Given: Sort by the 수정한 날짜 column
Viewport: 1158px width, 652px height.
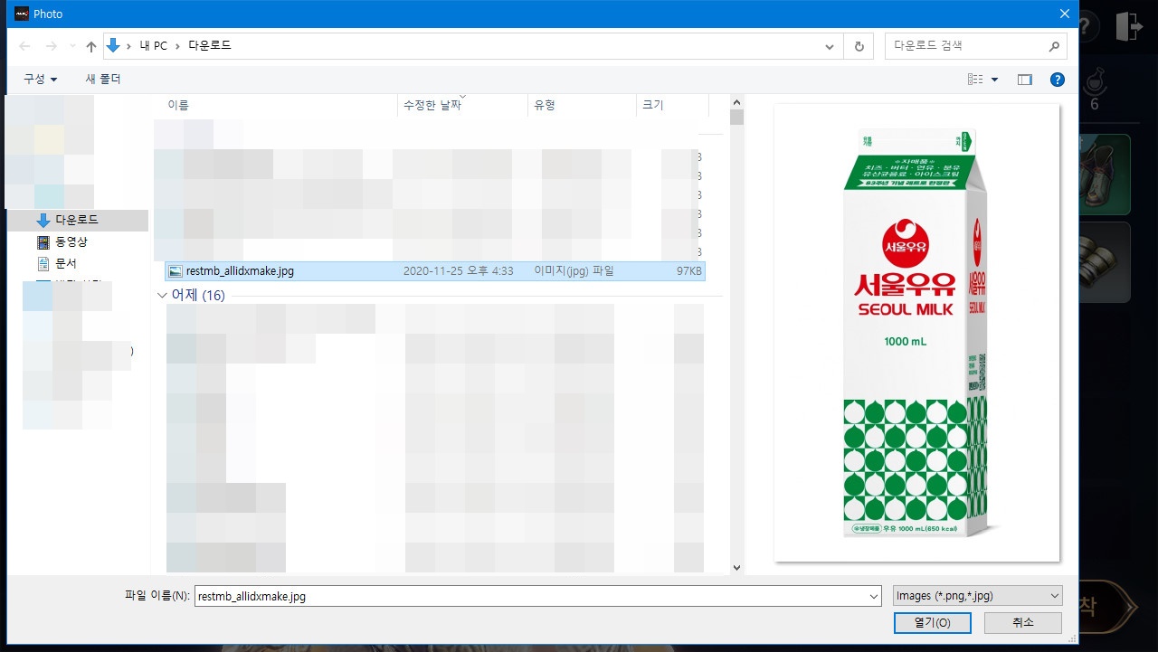Looking at the screenshot, I should (x=432, y=106).
